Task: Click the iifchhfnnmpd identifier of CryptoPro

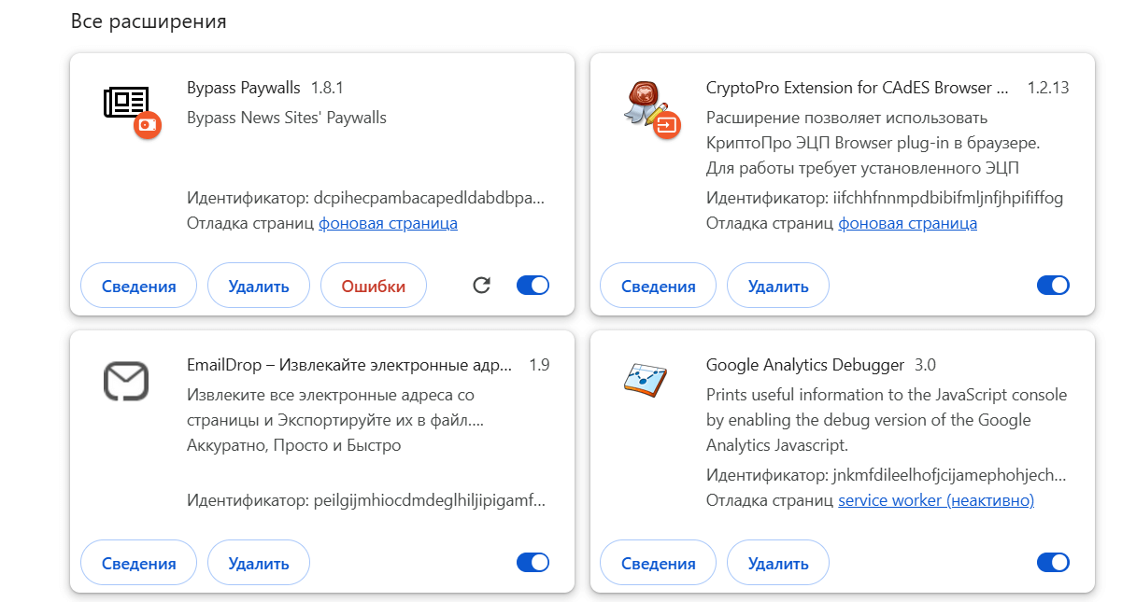Action: (948, 198)
